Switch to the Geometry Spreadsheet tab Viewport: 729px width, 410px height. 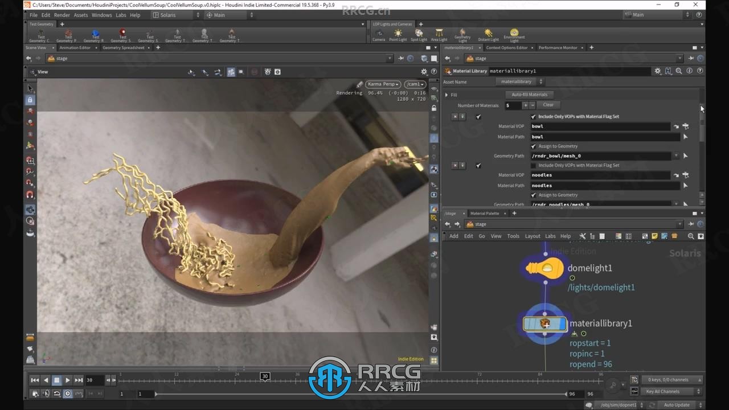(124, 48)
